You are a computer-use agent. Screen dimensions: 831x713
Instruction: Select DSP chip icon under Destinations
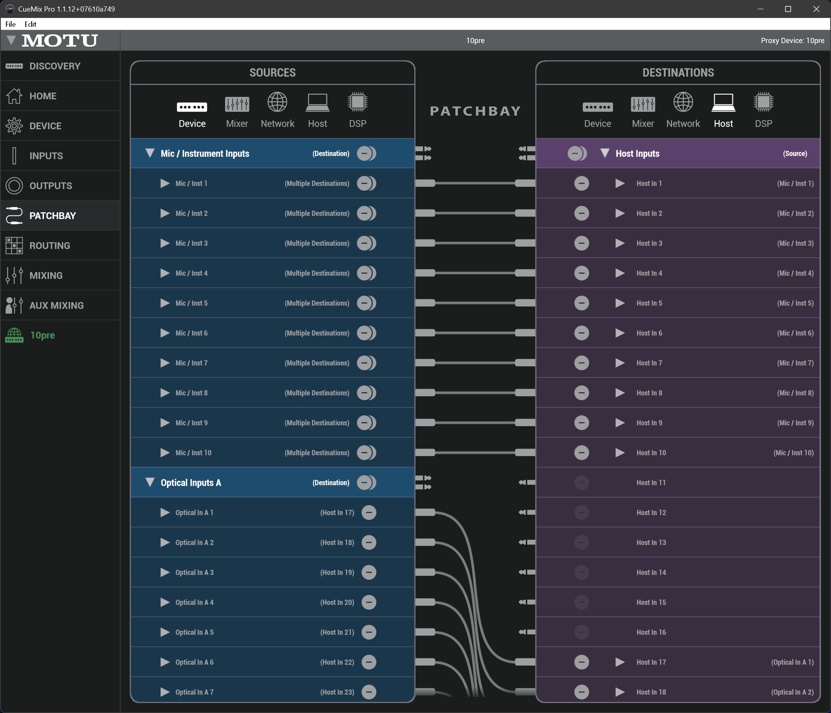(764, 102)
